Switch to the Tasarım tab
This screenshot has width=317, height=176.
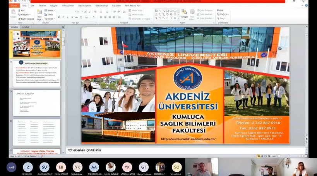[x=42, y=6]
